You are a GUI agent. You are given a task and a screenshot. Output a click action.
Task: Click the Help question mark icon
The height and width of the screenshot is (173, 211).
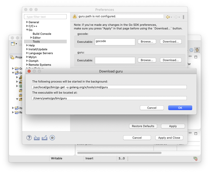[x=29, y=138]
